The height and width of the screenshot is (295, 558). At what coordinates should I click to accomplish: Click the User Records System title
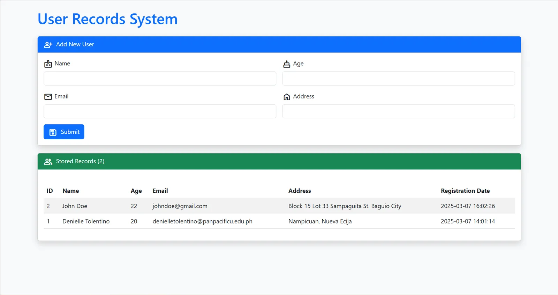click(x=107, y=19)
